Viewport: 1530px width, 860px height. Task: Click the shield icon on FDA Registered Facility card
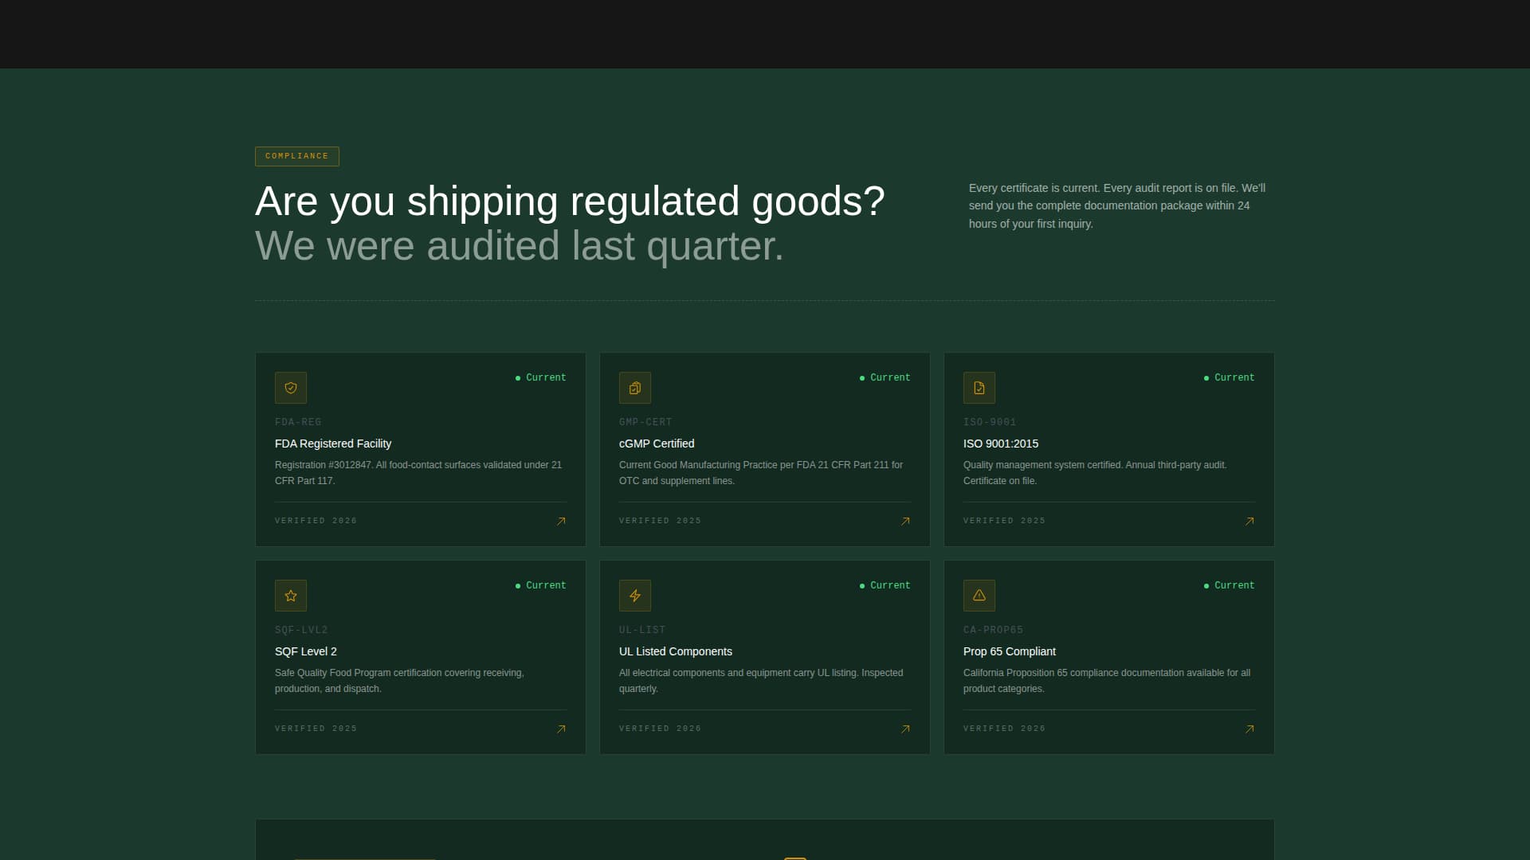coord(290,388)
